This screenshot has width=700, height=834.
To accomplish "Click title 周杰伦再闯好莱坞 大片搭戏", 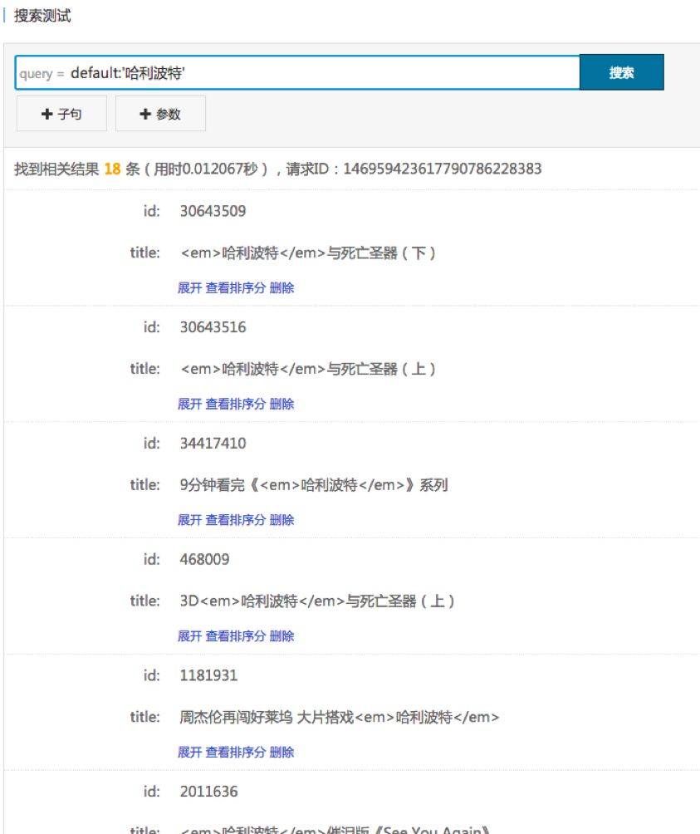I will coord(340,717).
